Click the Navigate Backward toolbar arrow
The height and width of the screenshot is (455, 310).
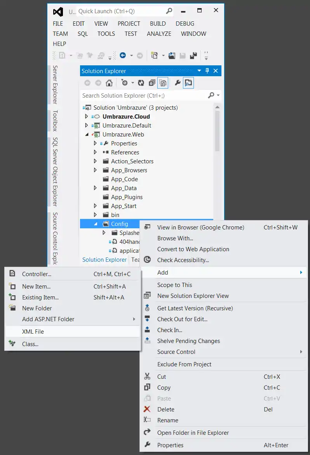123,55
